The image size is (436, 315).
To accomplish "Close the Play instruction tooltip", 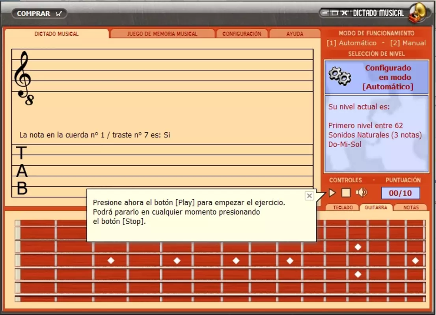I will [x=309, y=196].
